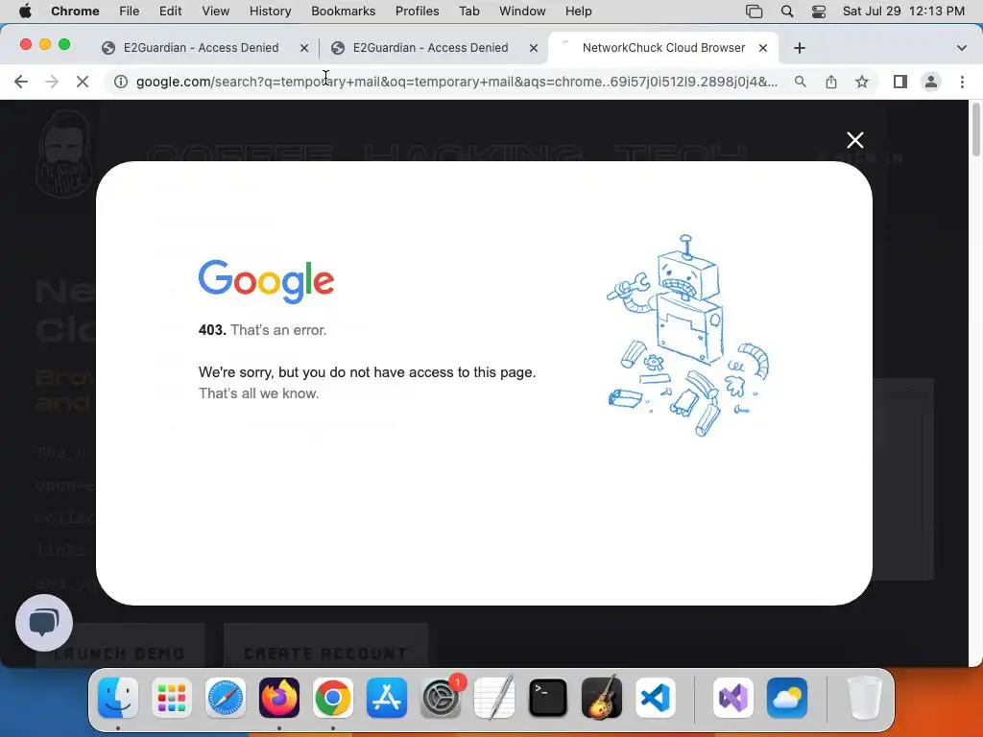The height and width of the screenshot is (737, 983).
Task: Show date and time Sat Jul 29
Action: [x=903, y=12]
